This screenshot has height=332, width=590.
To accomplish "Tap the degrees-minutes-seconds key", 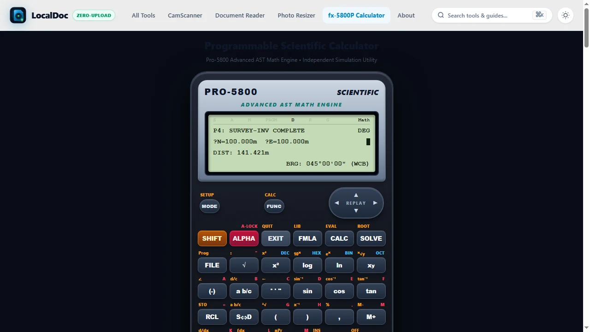I will (x=276, y=291).
